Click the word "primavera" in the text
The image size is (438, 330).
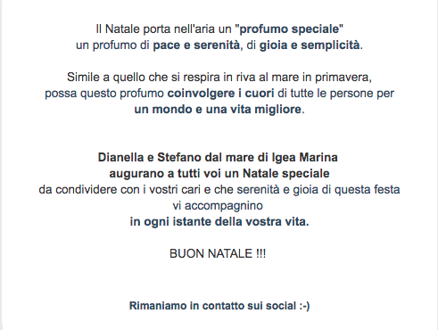pos(343,78)
